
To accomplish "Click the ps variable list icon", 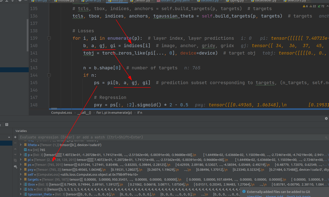I will pyautogui.click(x=25, y=165).
